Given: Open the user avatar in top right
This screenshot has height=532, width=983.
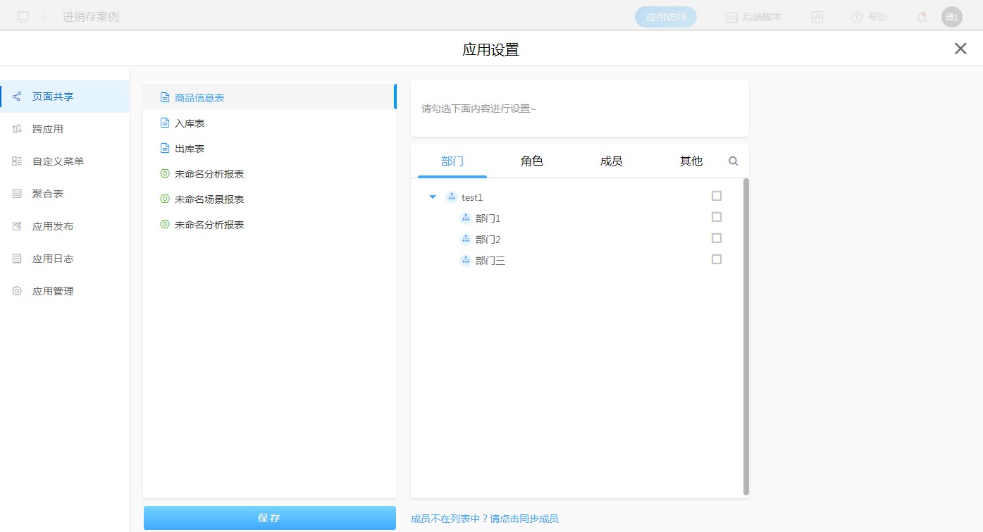Looking at the screenshot, I should tap(951, 17).
